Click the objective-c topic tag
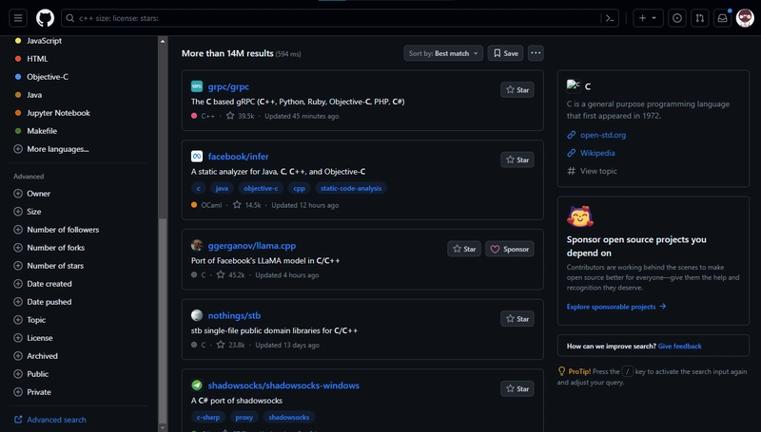 [261, 188]
